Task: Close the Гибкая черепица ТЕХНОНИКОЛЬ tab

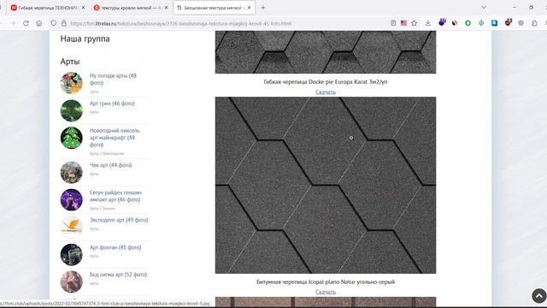Action: click(83, 8)
